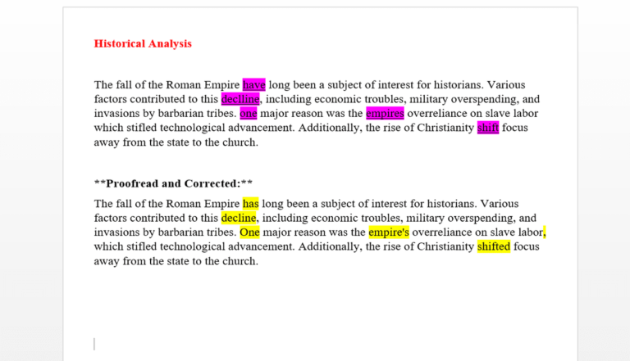Click the magenta highlighted lowercase one

coord(249,113)
